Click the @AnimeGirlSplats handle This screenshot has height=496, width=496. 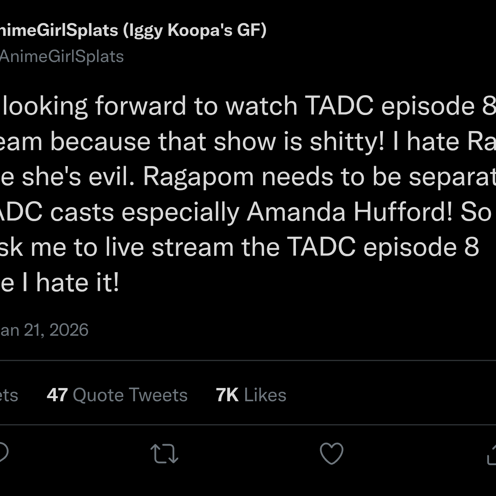click(62, 57)
